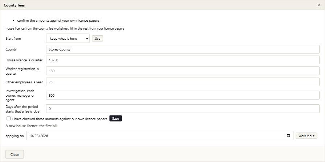Image resolution: width=325 pixels, height=162 pixels.
Task: Click the applying on date field 10/25/2026
Action: point(160,136)
